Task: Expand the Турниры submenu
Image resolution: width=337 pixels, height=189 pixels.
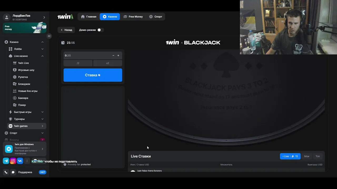Action: [42, 119]
